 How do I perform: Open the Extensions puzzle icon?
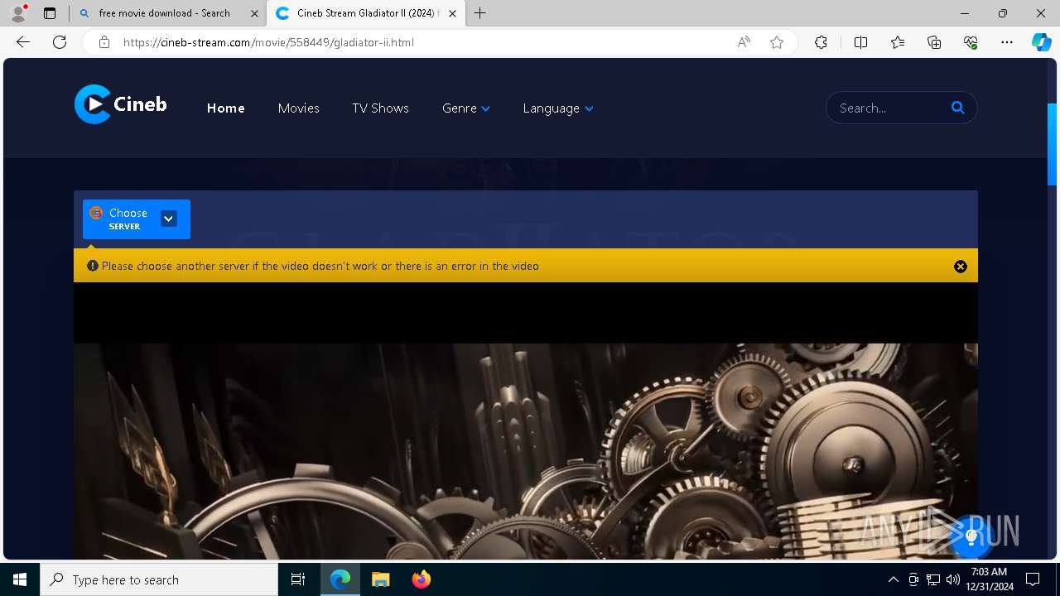point(821,42)
